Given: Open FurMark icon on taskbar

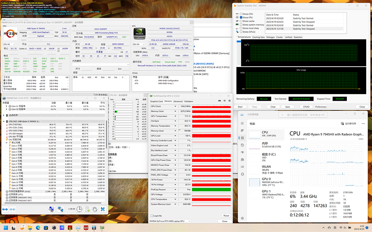Looking at the screenshot, I should (x=70, y=228).
